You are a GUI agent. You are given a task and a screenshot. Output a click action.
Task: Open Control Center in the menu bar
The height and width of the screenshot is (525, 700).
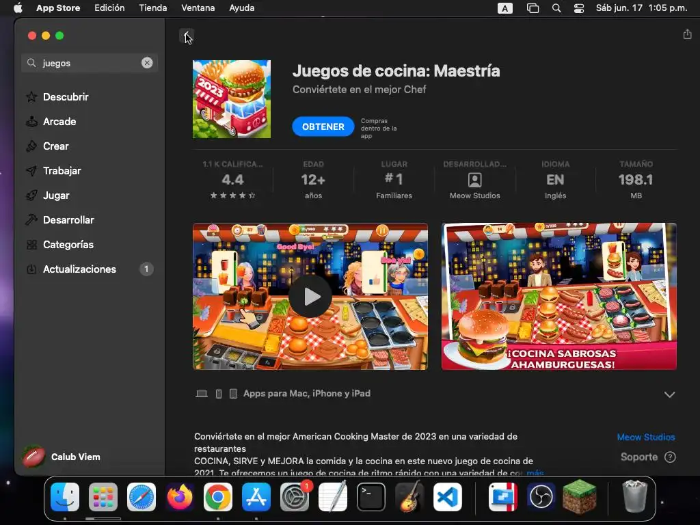(x=578, y=8)
